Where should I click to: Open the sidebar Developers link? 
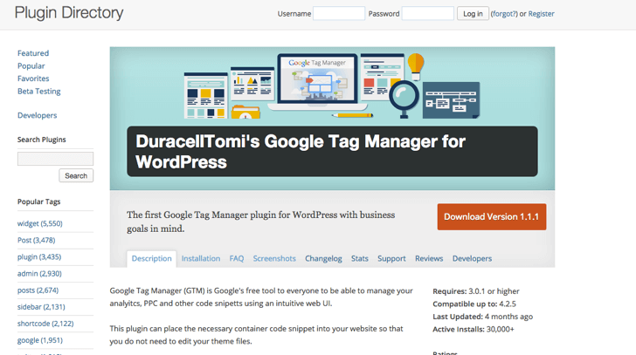coord(37,115)
